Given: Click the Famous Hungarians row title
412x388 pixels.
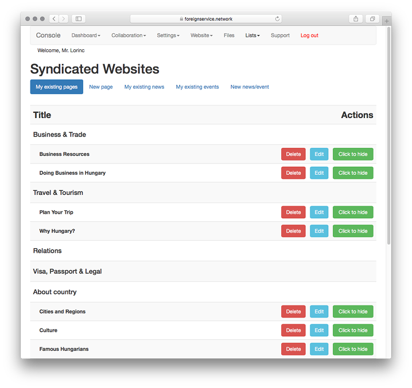Looking at the screenshot, I should pos(64,349).
